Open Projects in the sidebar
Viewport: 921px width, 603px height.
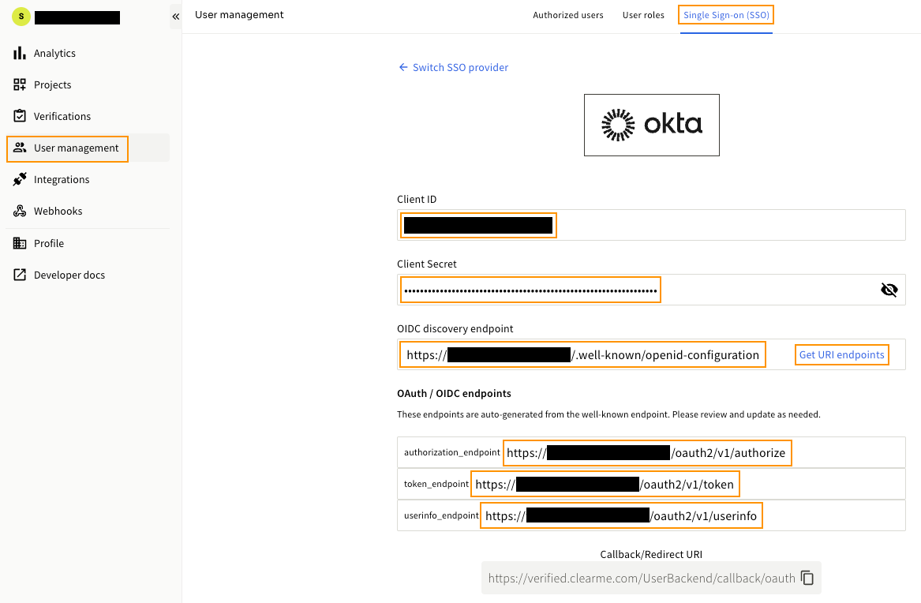[88, 84]
